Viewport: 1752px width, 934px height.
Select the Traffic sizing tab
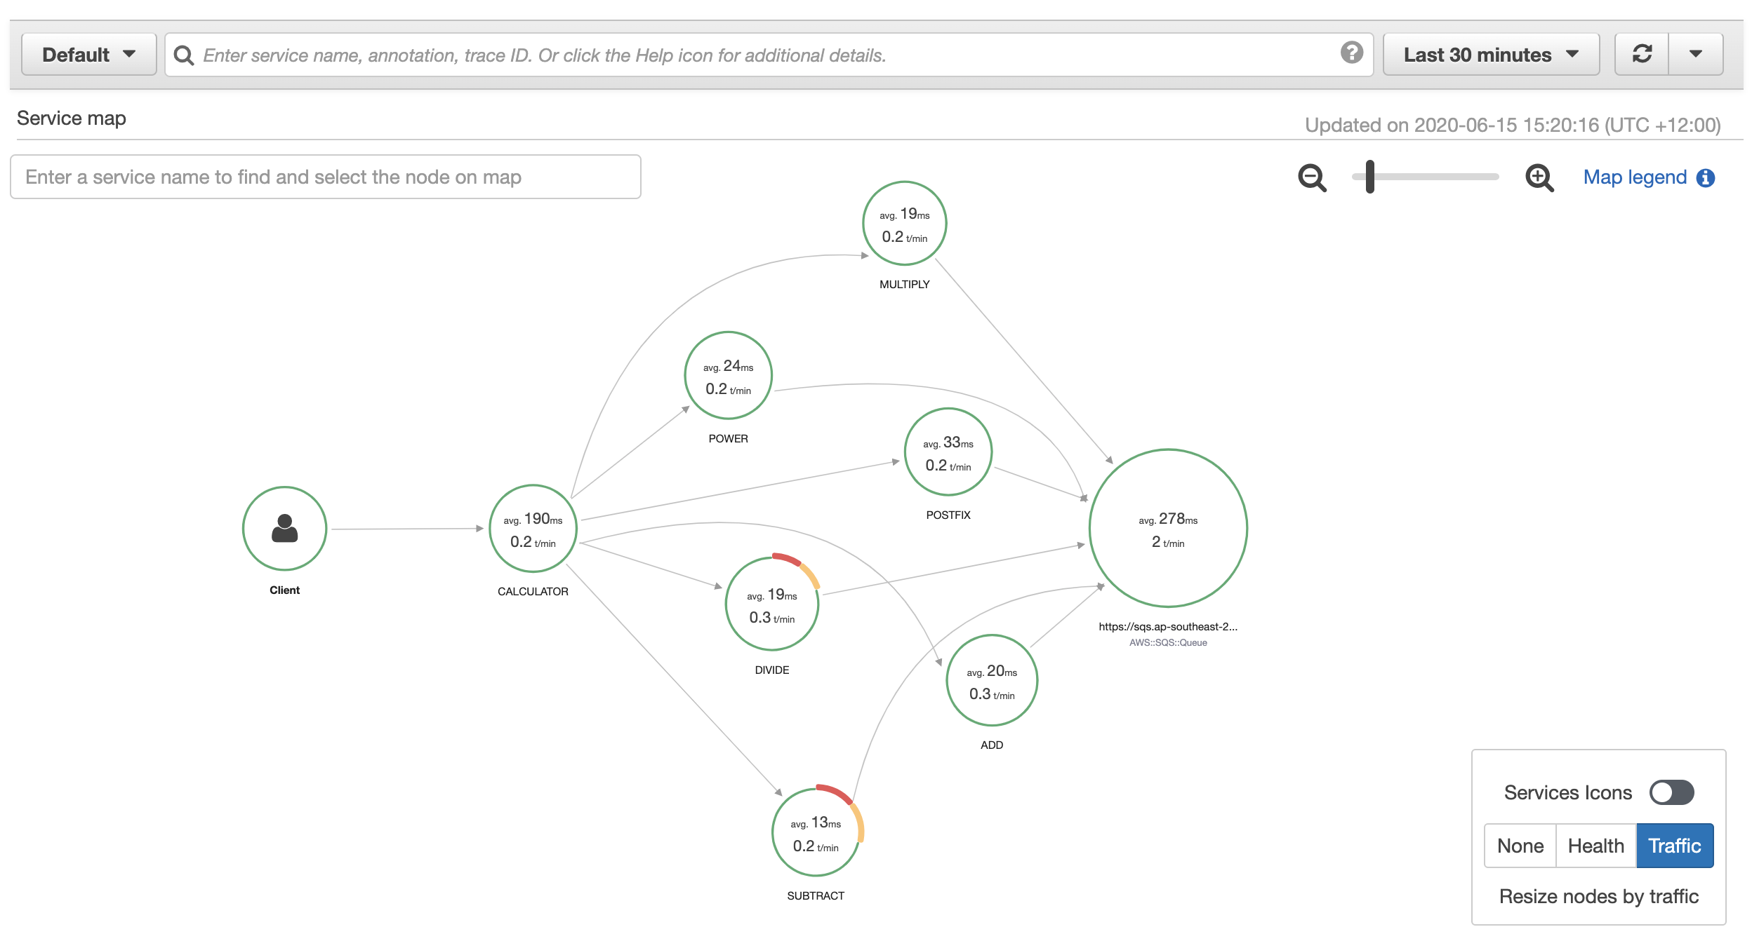[1674, 846]
